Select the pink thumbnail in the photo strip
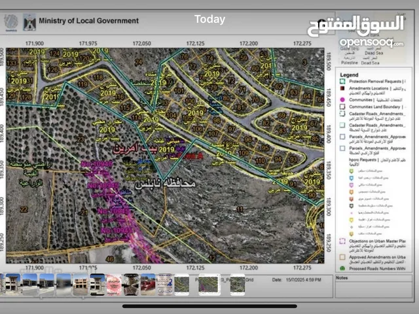 click(x=114, y=285)
